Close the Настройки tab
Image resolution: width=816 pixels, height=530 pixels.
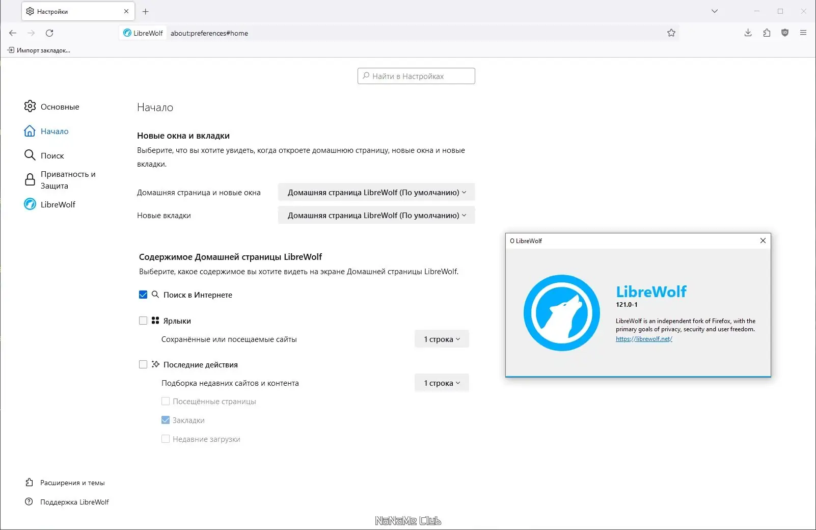point(126,11)
